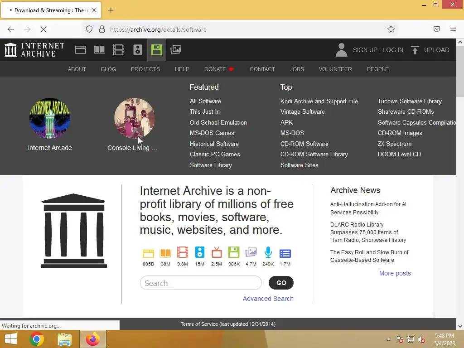The width and height of the screenshot is (464, 348).
Task: Stop loading the page
Action: click(43, 29)
